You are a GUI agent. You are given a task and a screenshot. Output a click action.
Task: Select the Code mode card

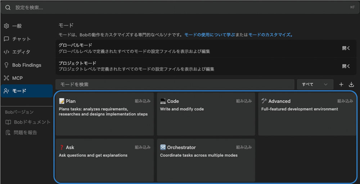pyautogui.click(x=206, y=114)
